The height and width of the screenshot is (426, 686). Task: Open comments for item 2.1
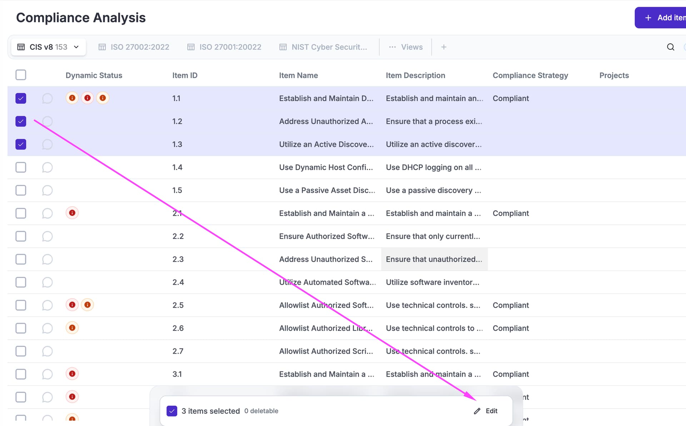tap(47, 213)
